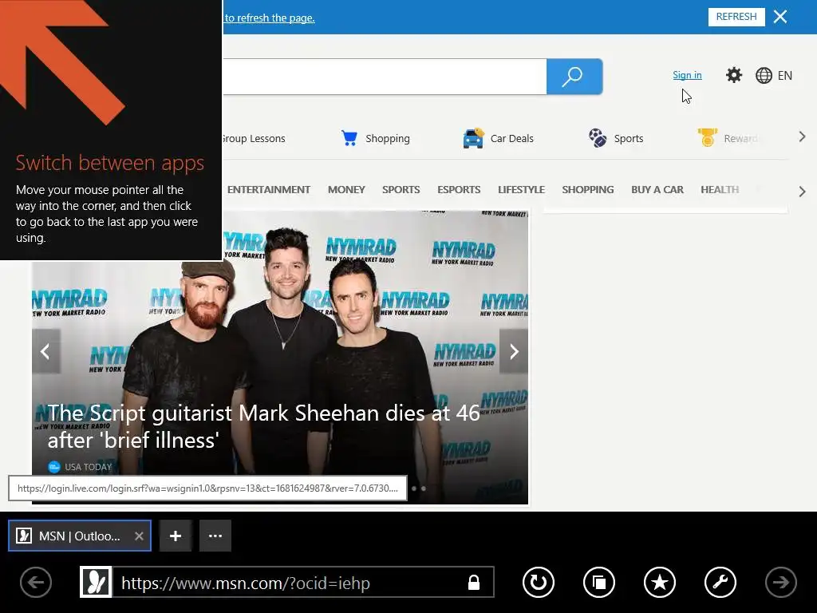Select the ESPORTS category
Viewport: 817px width, 613px height.
click(459, 190)
